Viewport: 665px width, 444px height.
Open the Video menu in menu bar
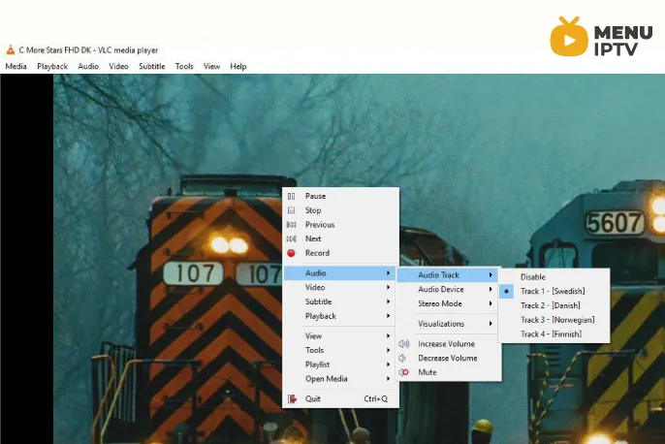point(118,66)
